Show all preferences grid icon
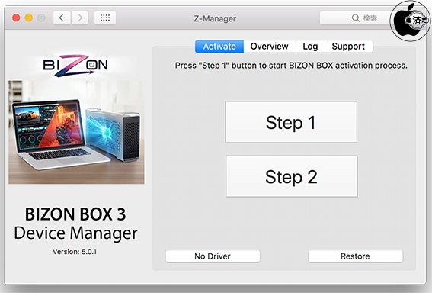 click(105, 18)
